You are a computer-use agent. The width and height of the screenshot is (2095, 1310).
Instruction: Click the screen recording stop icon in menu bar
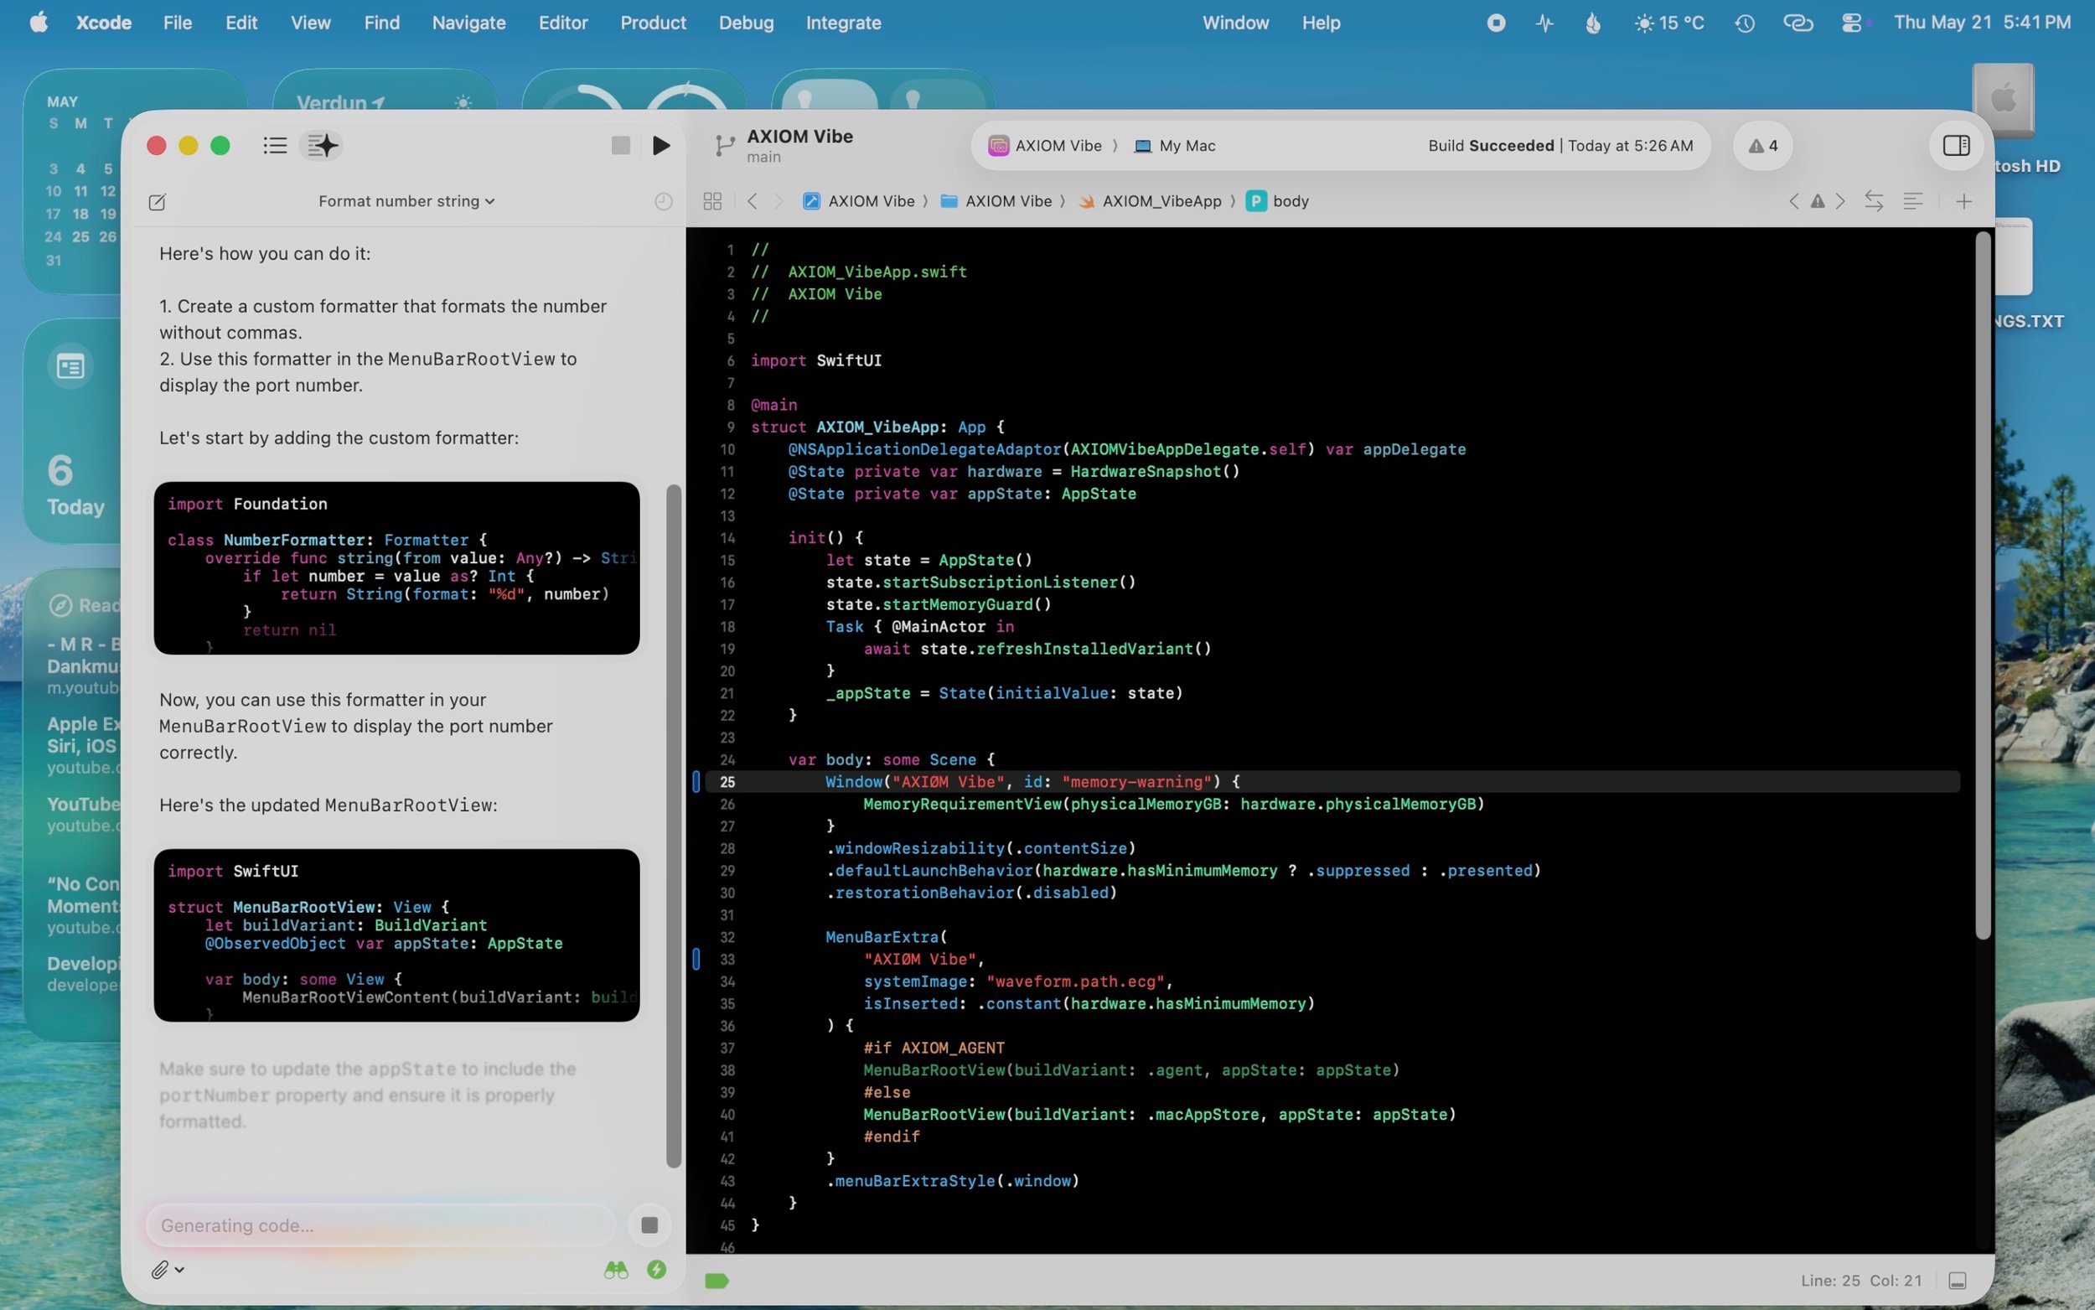tap(1496, 23)
